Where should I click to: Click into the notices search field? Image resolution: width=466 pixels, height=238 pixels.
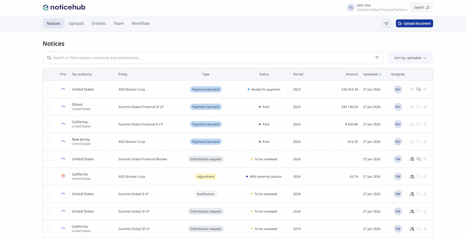point(210,58)
